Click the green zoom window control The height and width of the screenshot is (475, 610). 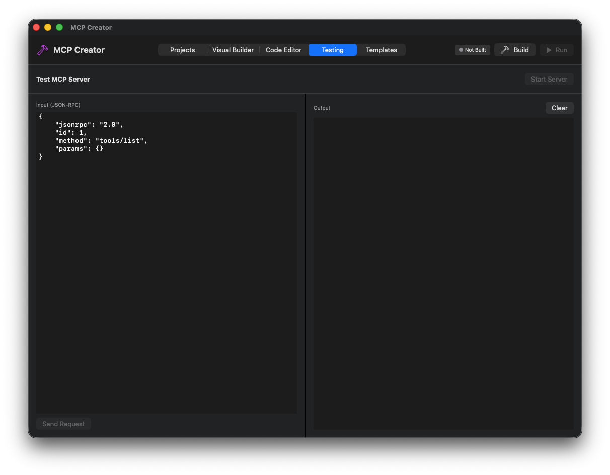coord(59,27)
